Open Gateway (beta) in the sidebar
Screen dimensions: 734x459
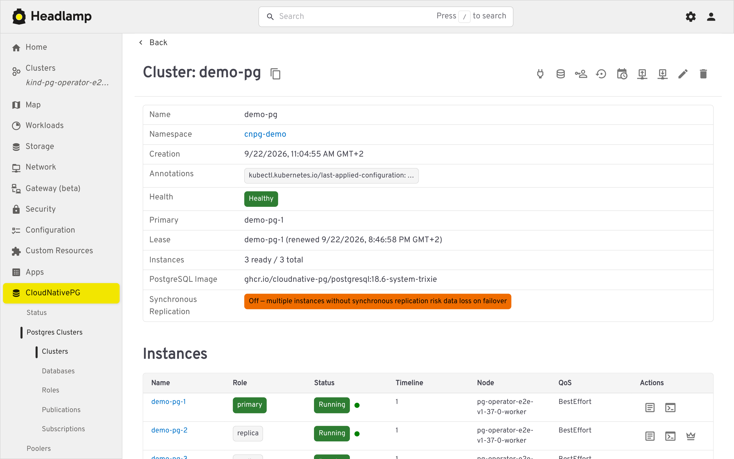61,188
